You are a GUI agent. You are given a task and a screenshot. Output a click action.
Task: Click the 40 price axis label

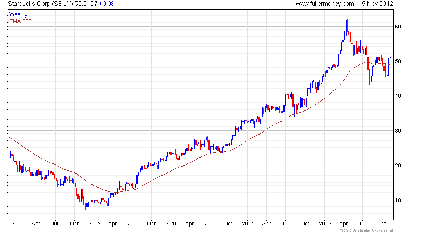[x=398, y=96]
